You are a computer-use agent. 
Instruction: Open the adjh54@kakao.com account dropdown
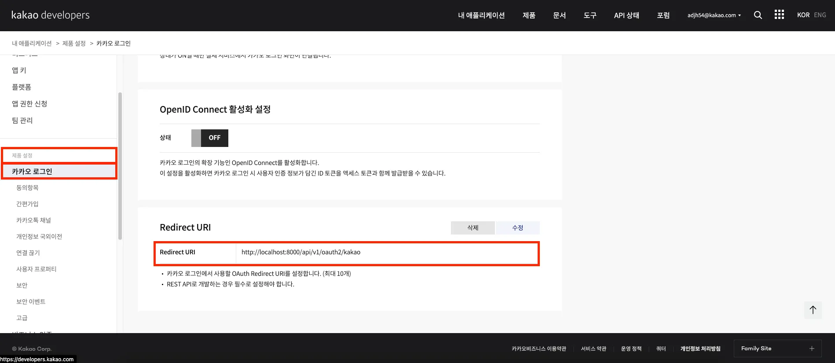point(714,15)
